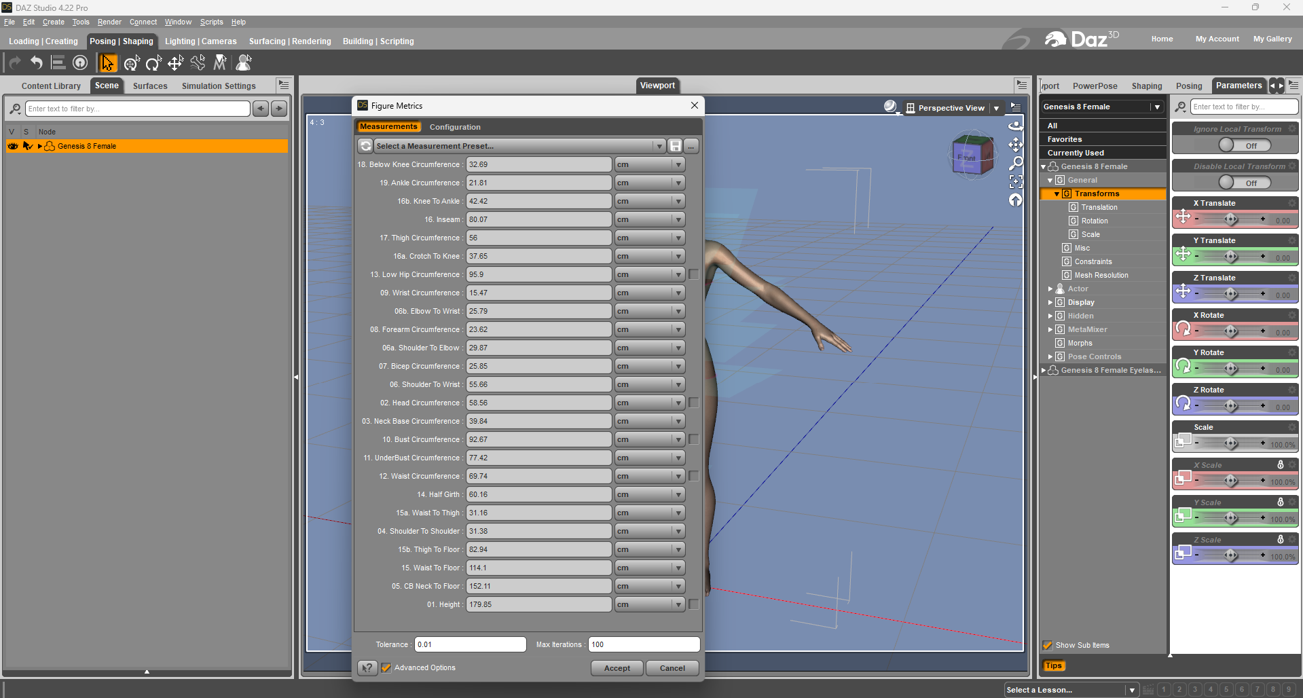Open the My Account link
1303x698 pixels.
pyautogui.click(x=1217, y=39)
